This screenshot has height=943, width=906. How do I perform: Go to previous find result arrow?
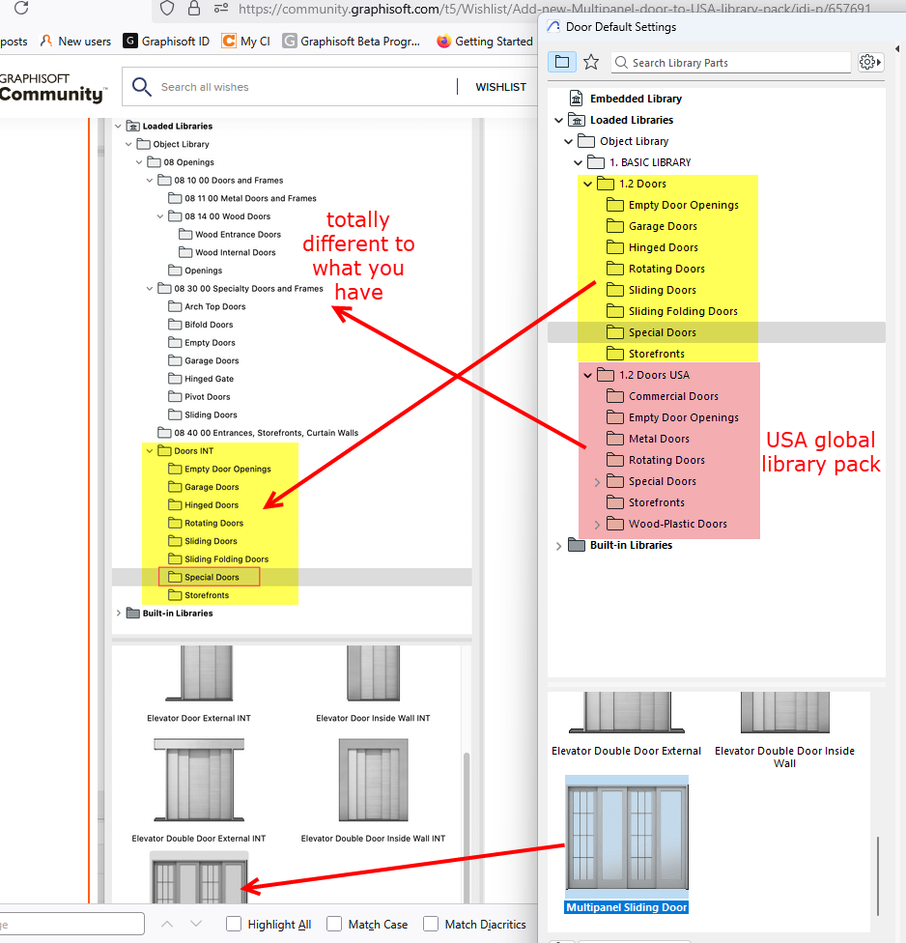point(167,924)
